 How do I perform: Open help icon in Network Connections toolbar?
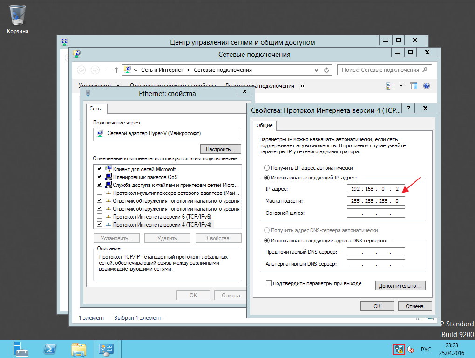coord(427,86)
